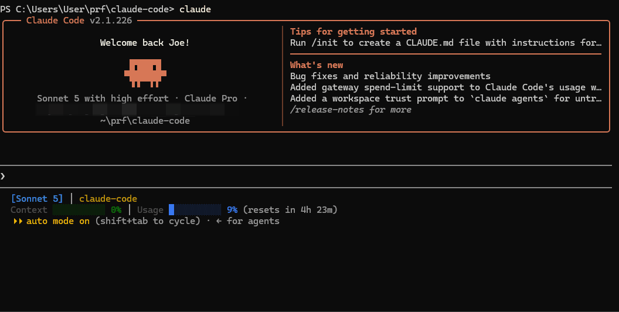Click the prompt chevron symbol at input line
The height and width of the screenshot is (312, 619).
pos(3,176)
